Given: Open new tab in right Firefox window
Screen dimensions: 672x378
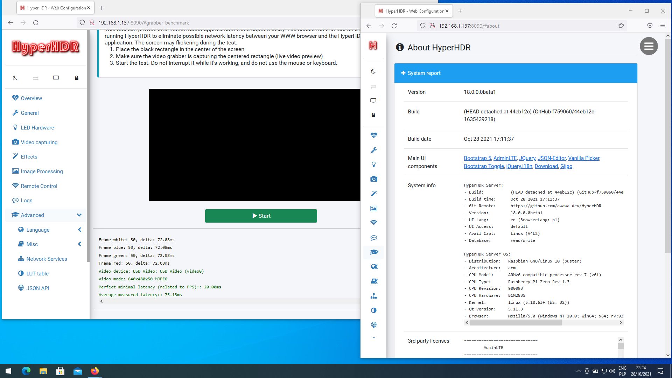Looking at the screenshot, I should (460, 11).
